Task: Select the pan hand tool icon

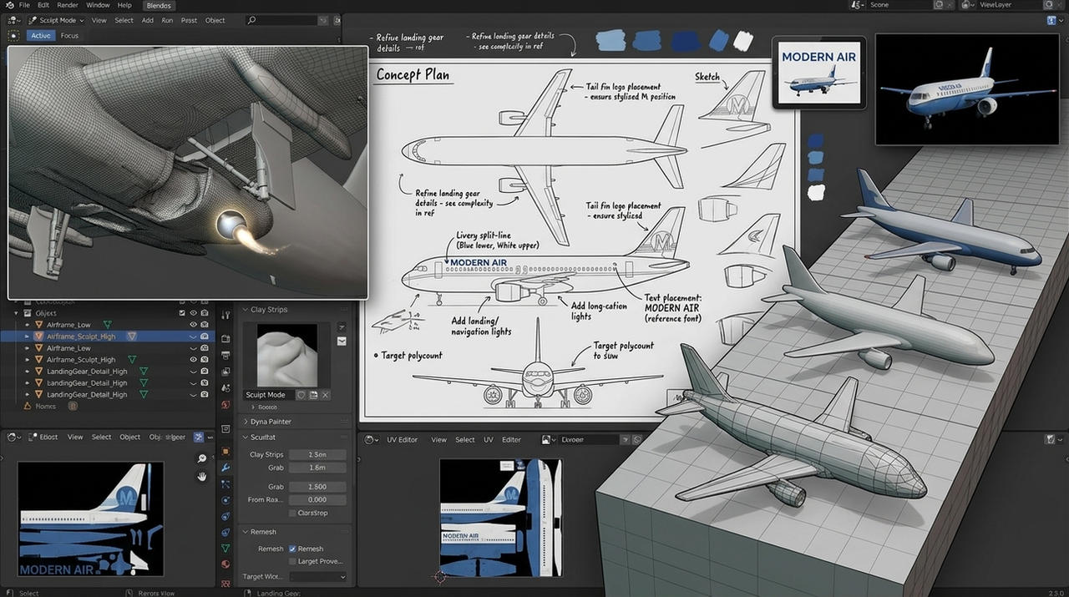Action: pos(201,476)
